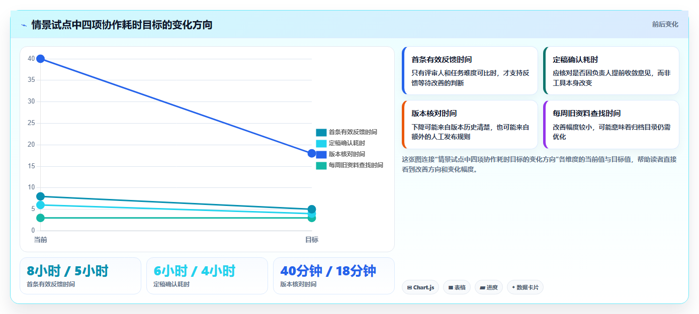Image resolution: width=699 pixels, height=314 pixels.
Task: Select the 6小时 / 4小时 stat card
Action: tap(207, 276)
